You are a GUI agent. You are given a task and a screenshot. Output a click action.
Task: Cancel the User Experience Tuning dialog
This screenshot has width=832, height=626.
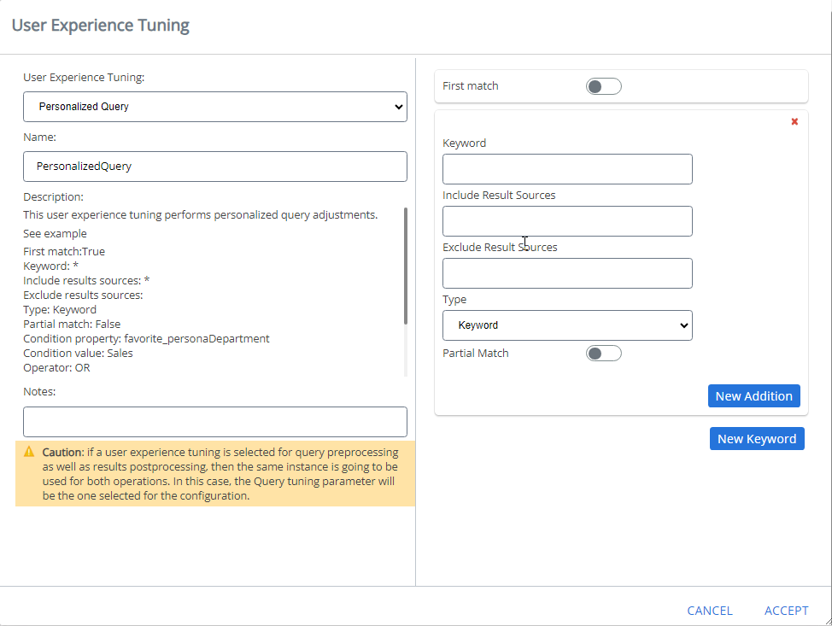pyautogui.click(x=710, y=611)
